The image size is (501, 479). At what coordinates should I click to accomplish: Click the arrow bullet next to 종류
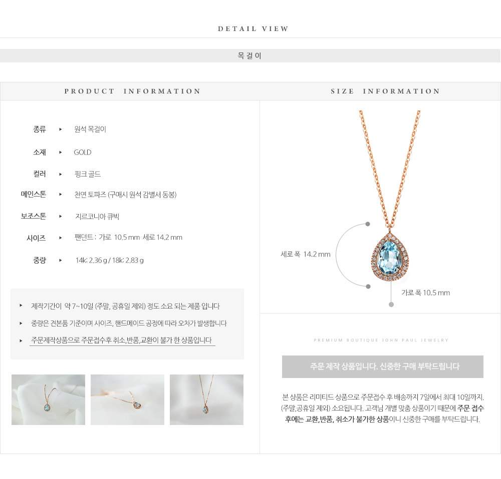point(61,129)
